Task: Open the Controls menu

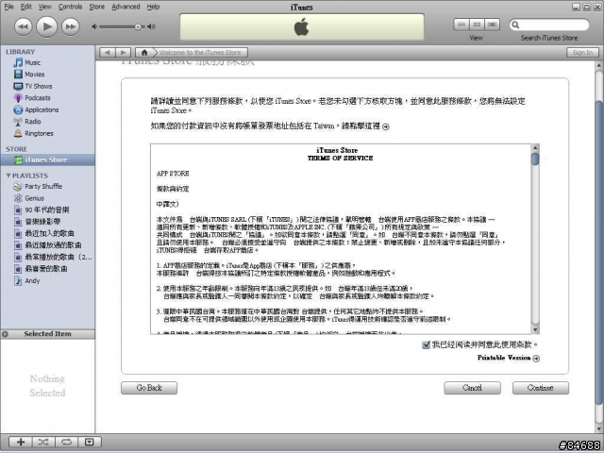Action: coord(70,7)
